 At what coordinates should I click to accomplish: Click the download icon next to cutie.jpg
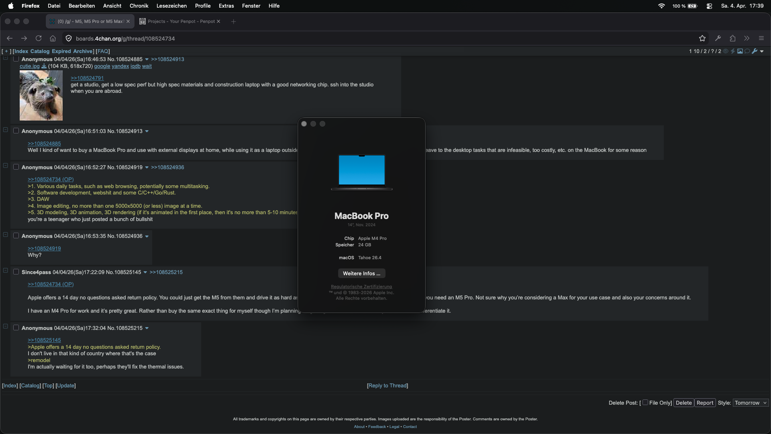[x=44, y=66]
